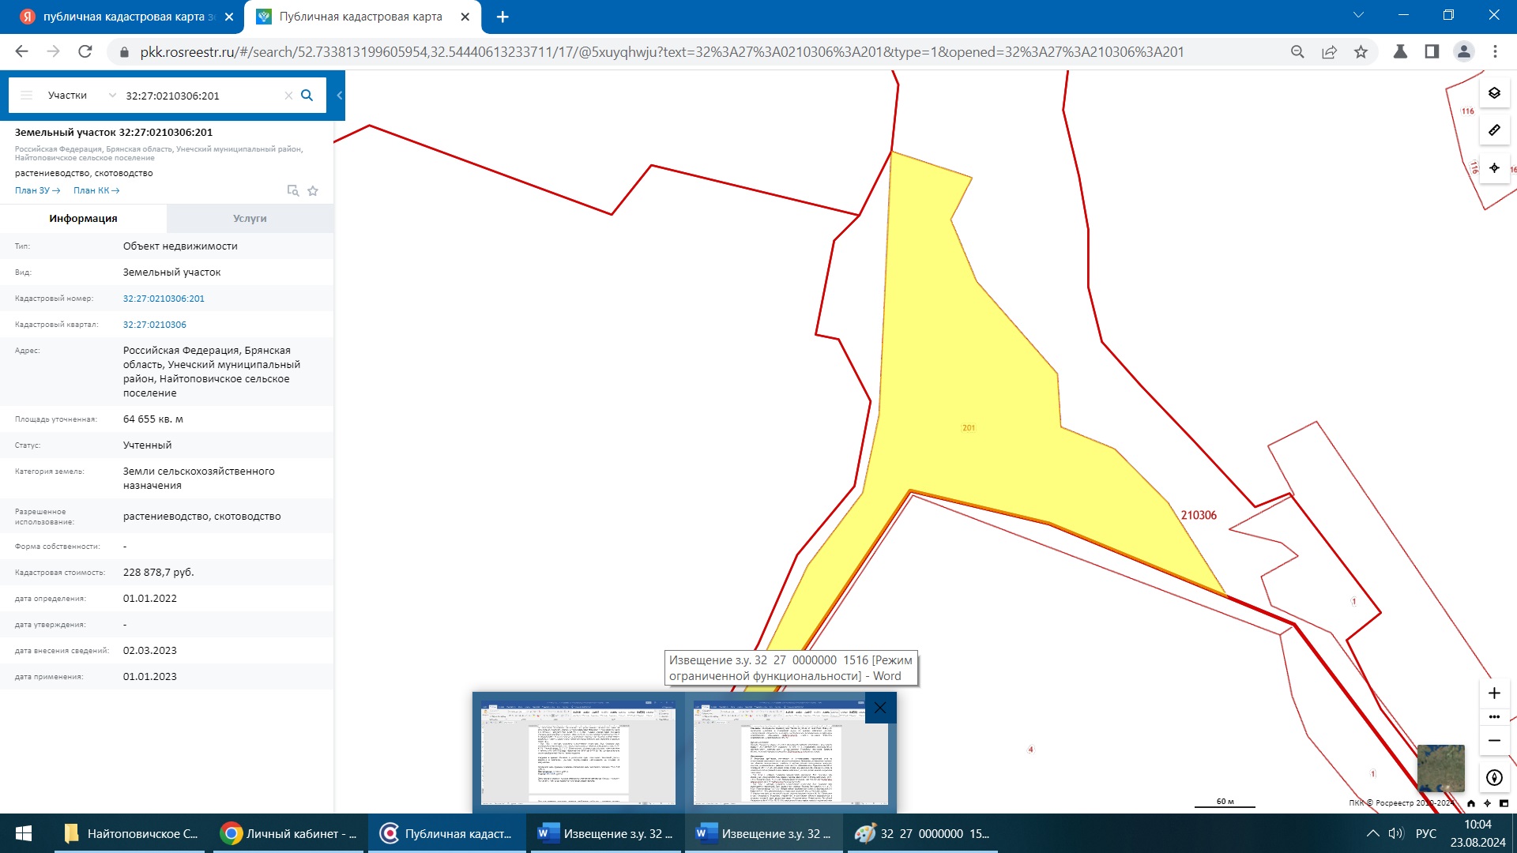Switch to the first browser tab публичная кадастровая карта
Screen dimensions: 1517x853
pyautogui.click(x=126, y=17)
